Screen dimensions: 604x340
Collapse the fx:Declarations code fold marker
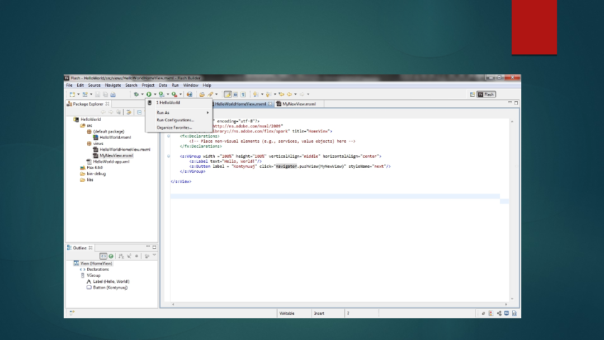pos(169,136)
